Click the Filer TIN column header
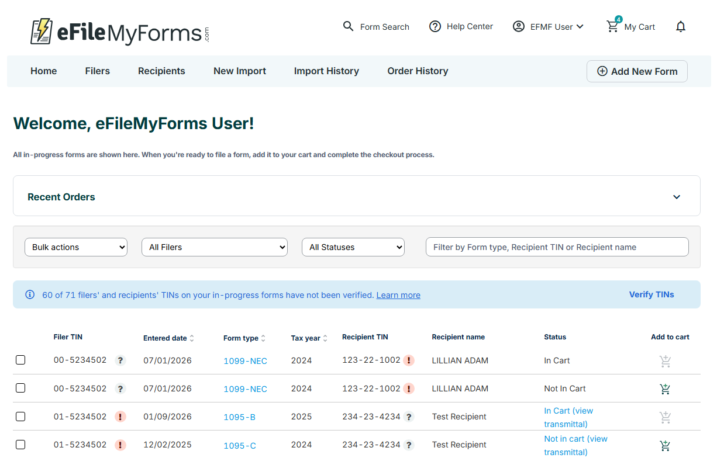717x458 pixels. [x=68, y=337]
